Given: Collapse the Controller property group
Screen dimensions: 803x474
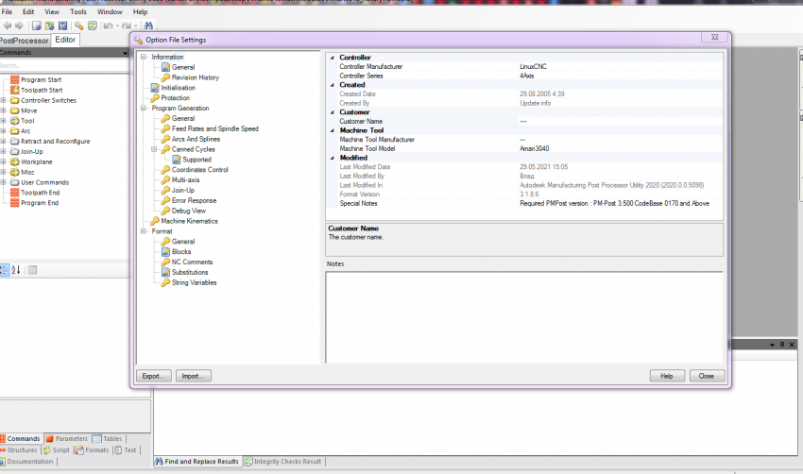Looking at the screenshot, I should [332, 58].
